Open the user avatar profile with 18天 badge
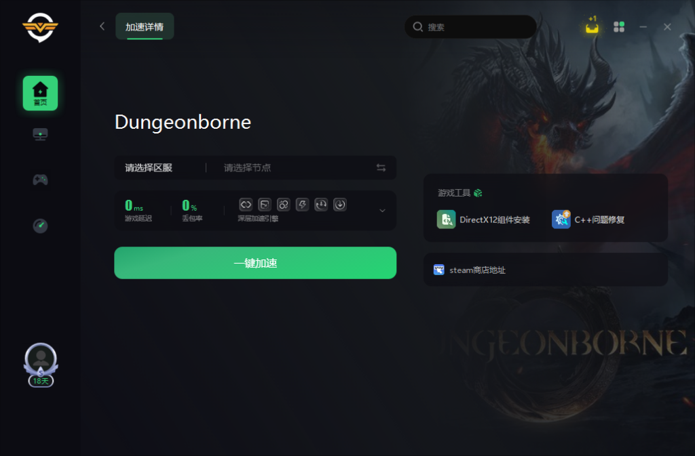Viewport: 695px width, 456px height. click(x=41, y=365)
